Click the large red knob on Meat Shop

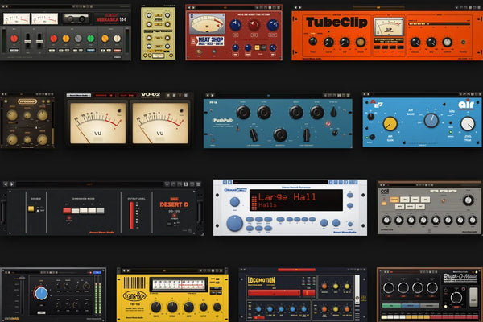pyautogui.click(x=254, y=25)
